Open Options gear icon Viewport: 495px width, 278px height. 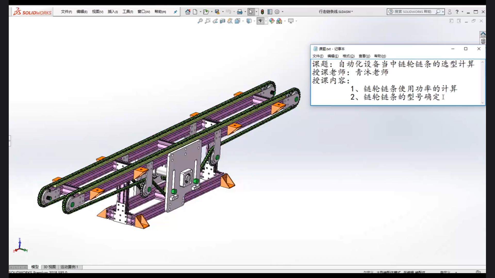pyautogui.click(x=277, y=12)
